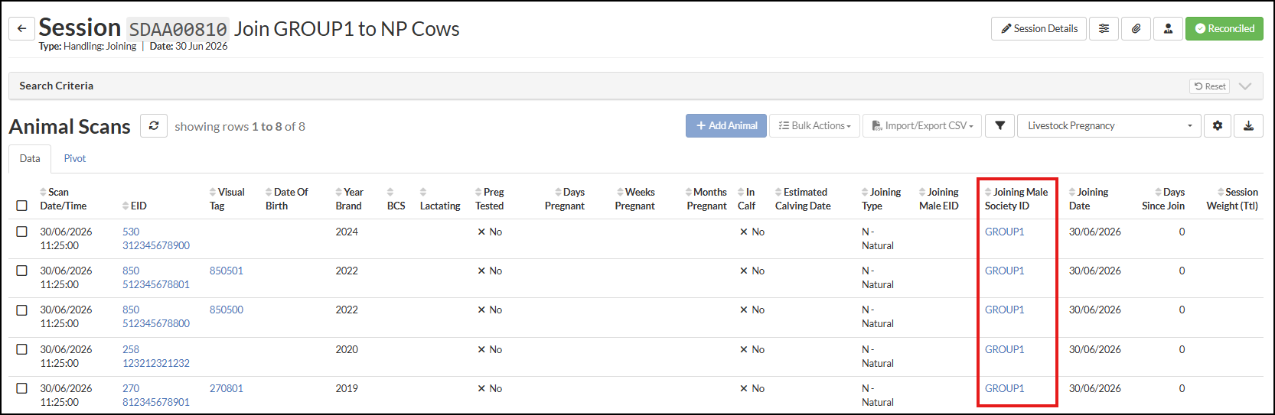
Task: Click the green Reconciled button
Action: click(x=1224, y=28)
